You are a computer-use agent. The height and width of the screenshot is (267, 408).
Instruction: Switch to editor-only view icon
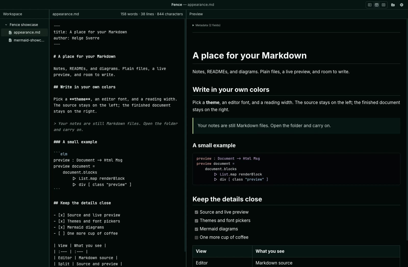[370, 5]
